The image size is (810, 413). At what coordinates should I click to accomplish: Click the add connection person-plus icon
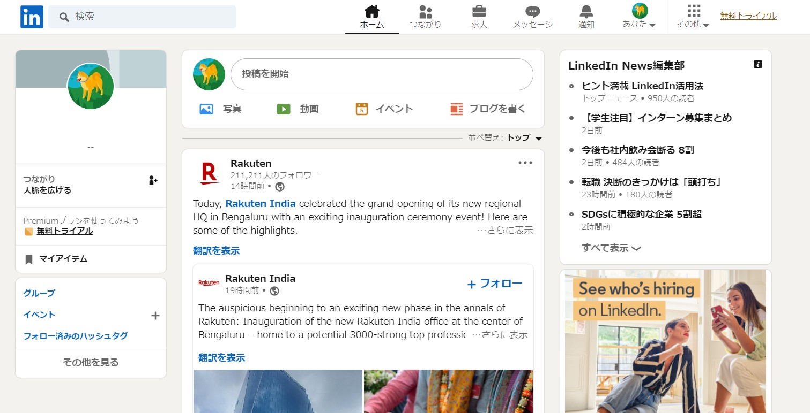click(x=153, y=181)
